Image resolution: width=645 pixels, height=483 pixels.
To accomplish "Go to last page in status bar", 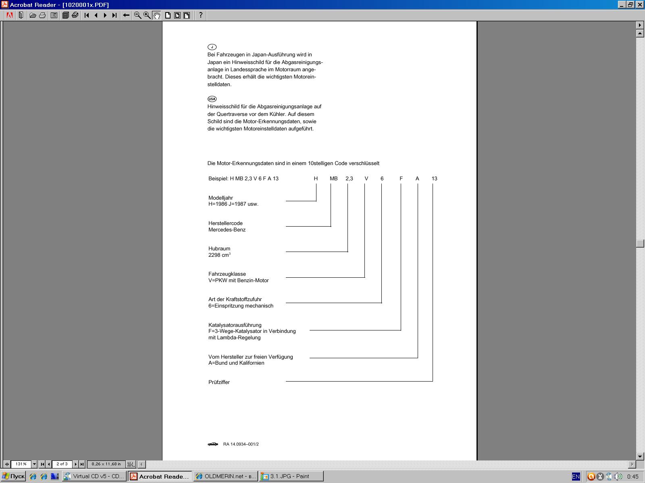I will pyautogui.click(x=82, y=464).
